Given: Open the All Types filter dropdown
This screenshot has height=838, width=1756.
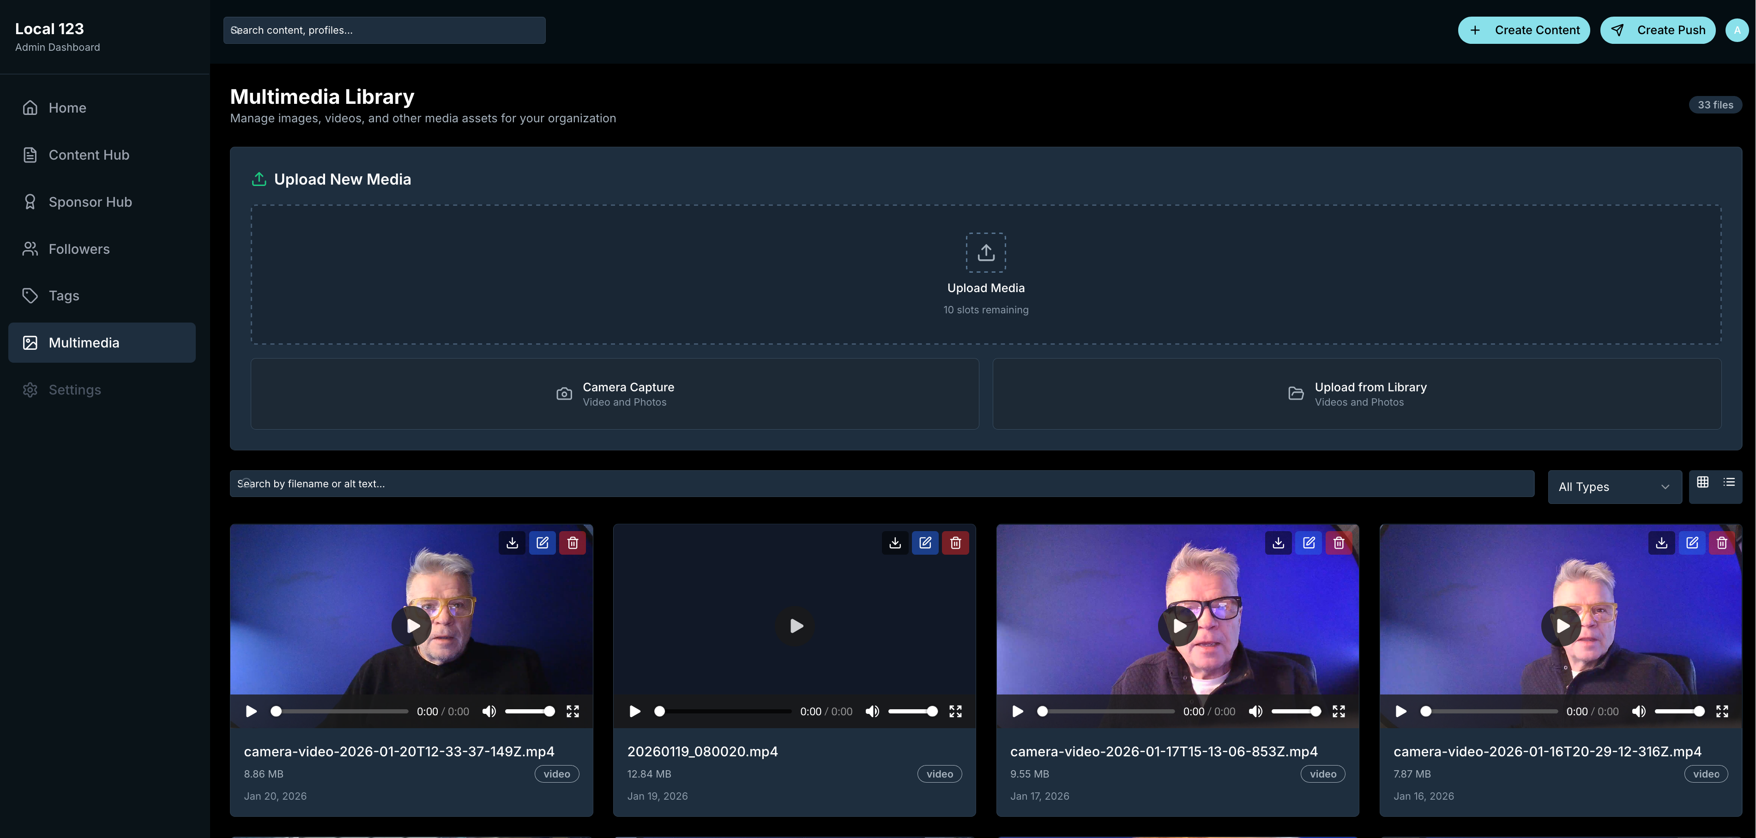Looking at the screenshot, I should [1613, 486].
